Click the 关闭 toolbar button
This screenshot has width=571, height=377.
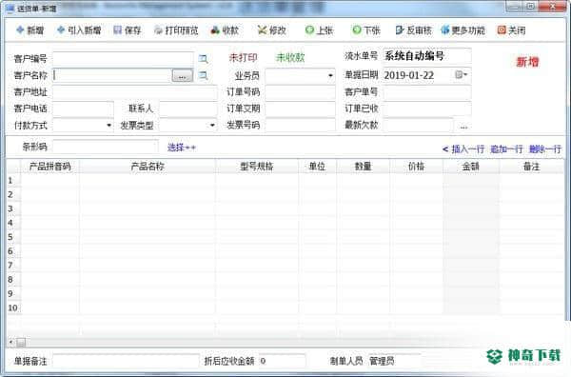tap(511, 30)
